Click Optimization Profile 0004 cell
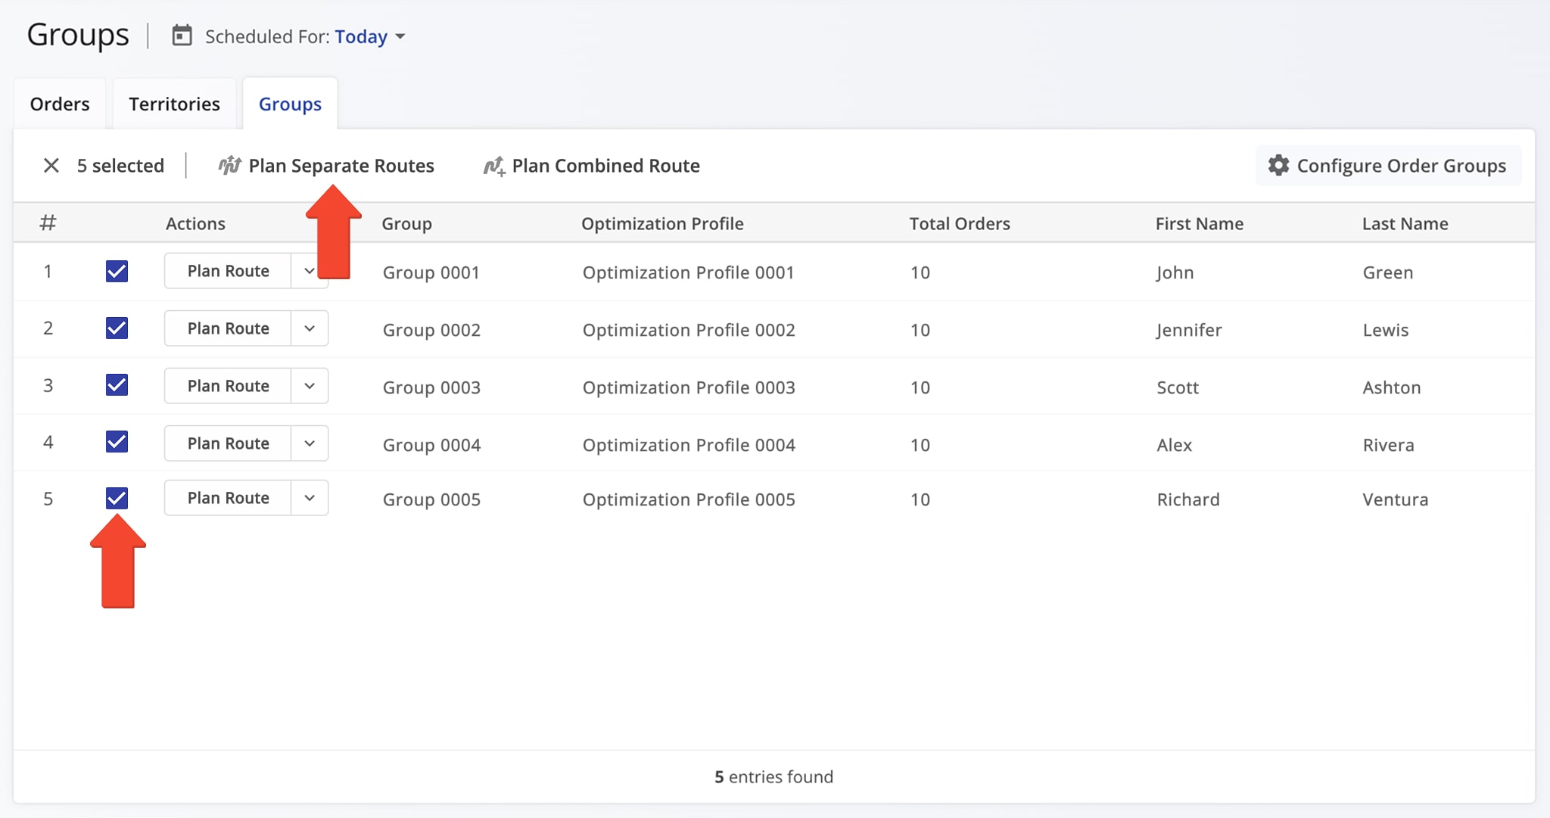The height and width of the screenshot is (818, 1550). coord(689,445)
